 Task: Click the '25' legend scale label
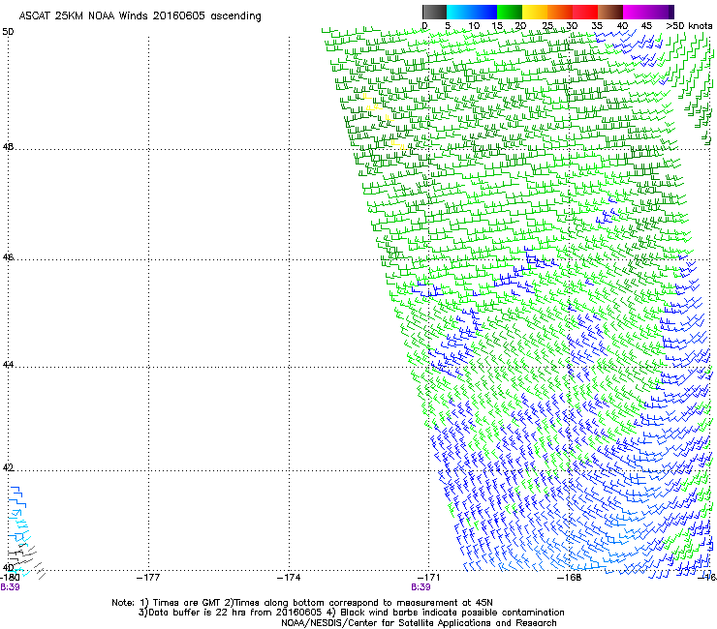coord(547,26)
